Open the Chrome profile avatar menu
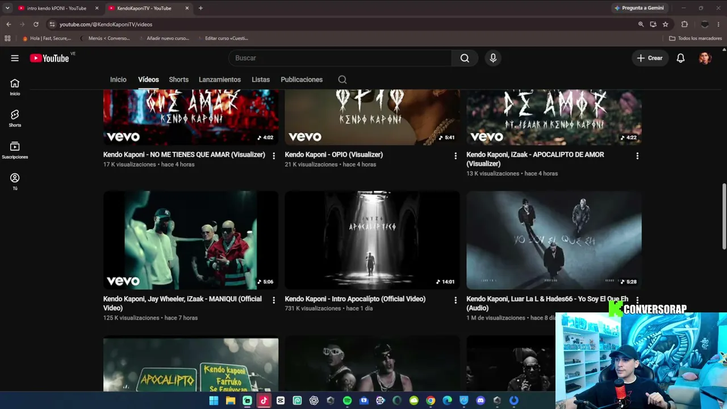 [x=705, y=24]
